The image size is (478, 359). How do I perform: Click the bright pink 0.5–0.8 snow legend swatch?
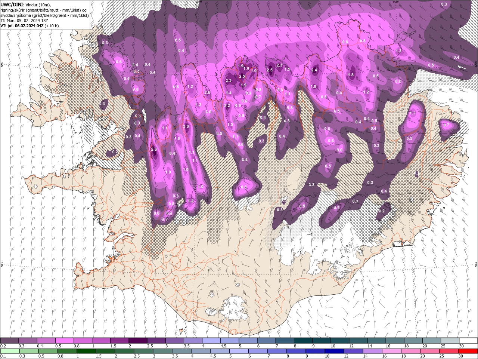coord(64,341)
